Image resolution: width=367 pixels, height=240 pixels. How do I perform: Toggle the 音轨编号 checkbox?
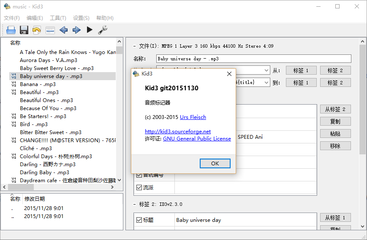point(139,175)
